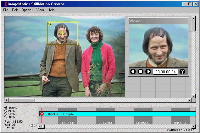Select the 50% zoom option

pos(6,111)
